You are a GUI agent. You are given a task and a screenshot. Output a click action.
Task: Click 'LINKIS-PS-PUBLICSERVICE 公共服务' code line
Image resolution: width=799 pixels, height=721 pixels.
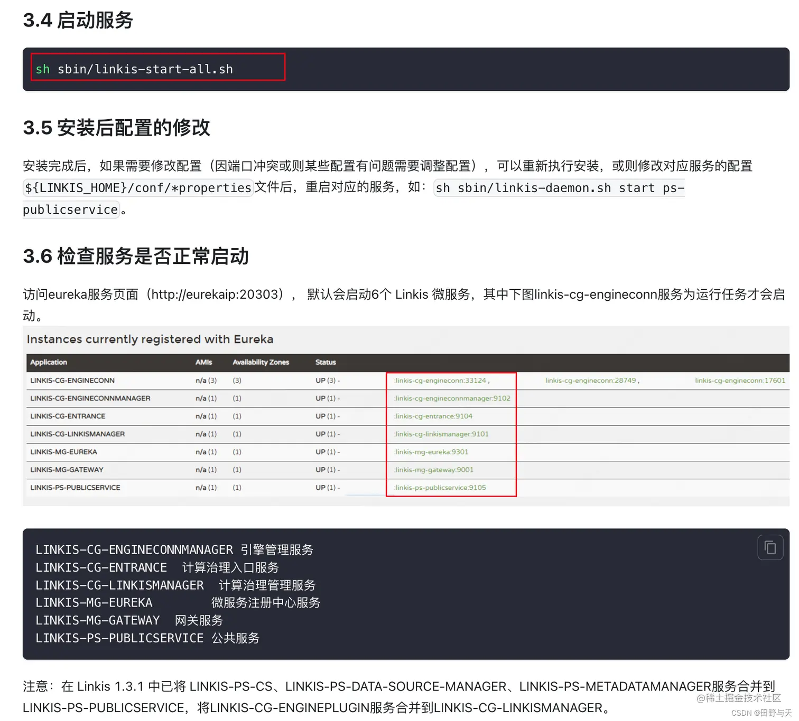pos(147,639)
